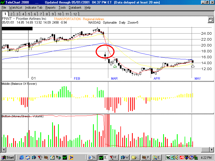Switch to chart tab 9

(53, 14)
